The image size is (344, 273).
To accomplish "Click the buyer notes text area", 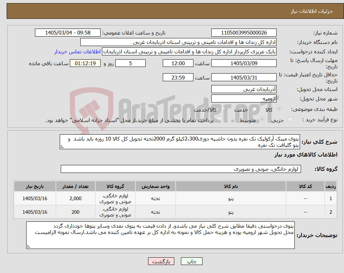I will pyautogui.click(x=160, y=235).
